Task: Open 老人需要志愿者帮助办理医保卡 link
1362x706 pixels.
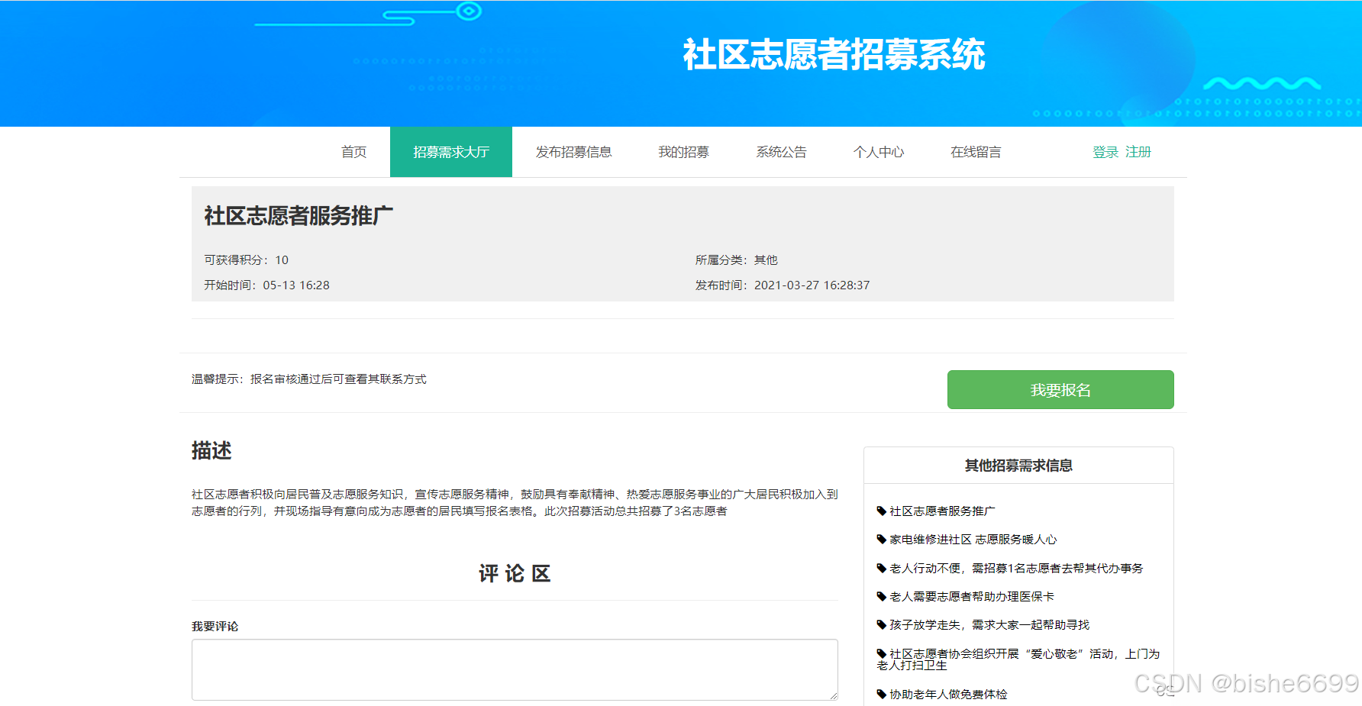Action: point(971,596)
